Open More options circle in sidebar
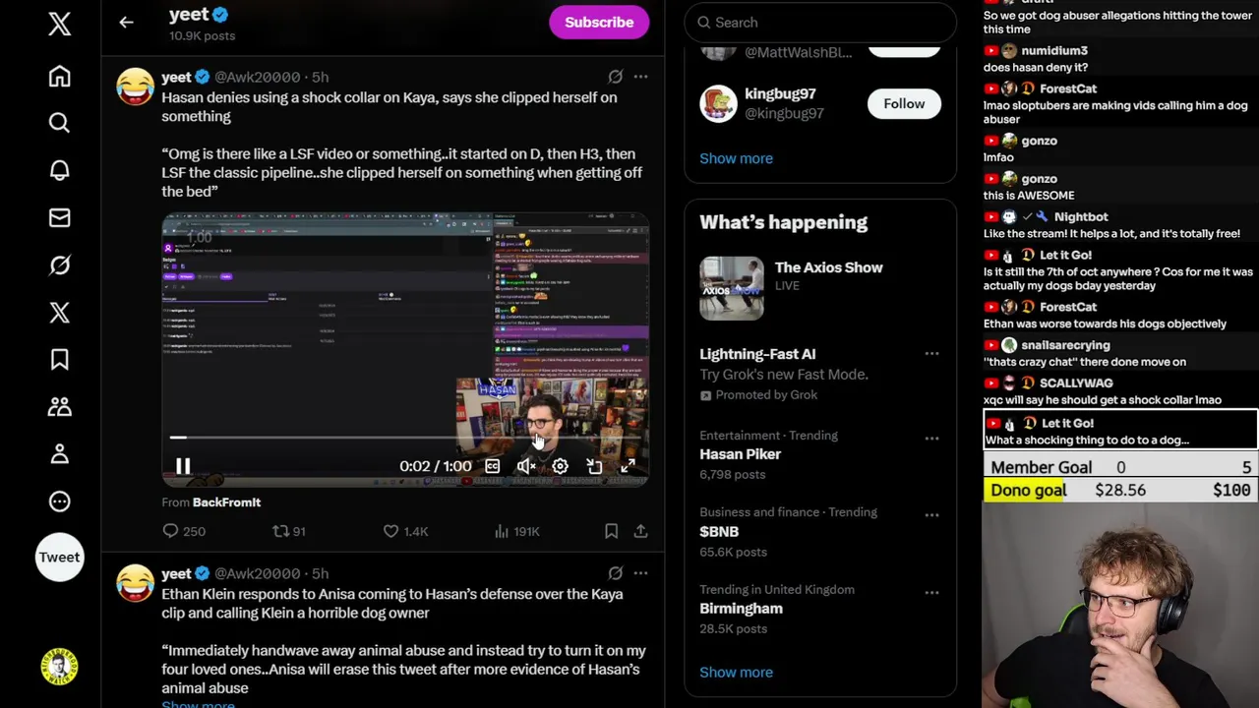 point(59,501)
